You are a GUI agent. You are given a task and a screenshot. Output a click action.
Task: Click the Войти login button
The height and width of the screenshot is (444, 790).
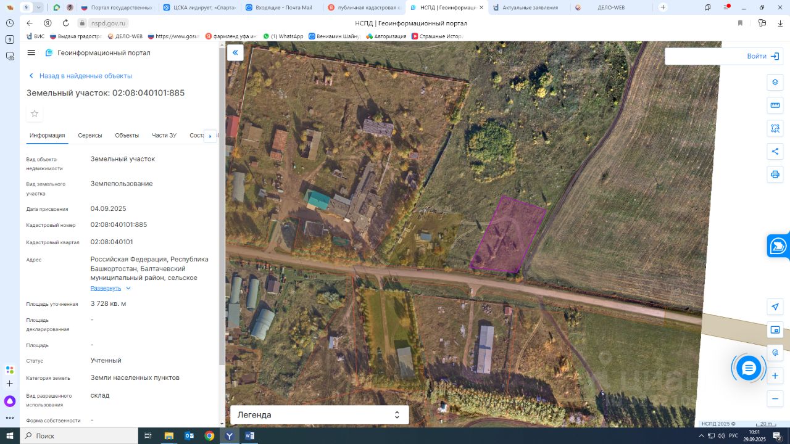[763, 56]
